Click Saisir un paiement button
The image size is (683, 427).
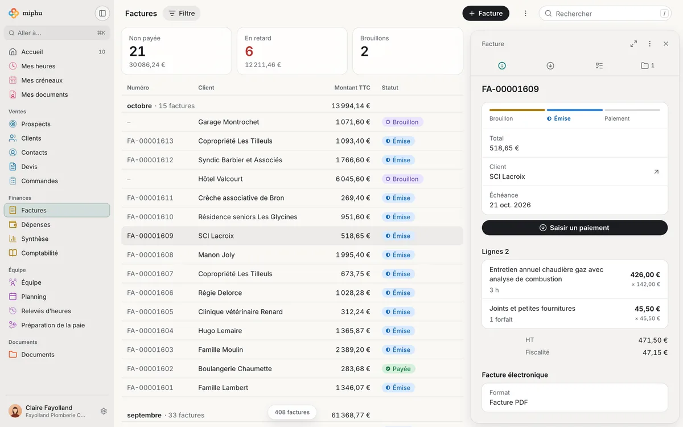pyautogui.click(x=575, y=228)
